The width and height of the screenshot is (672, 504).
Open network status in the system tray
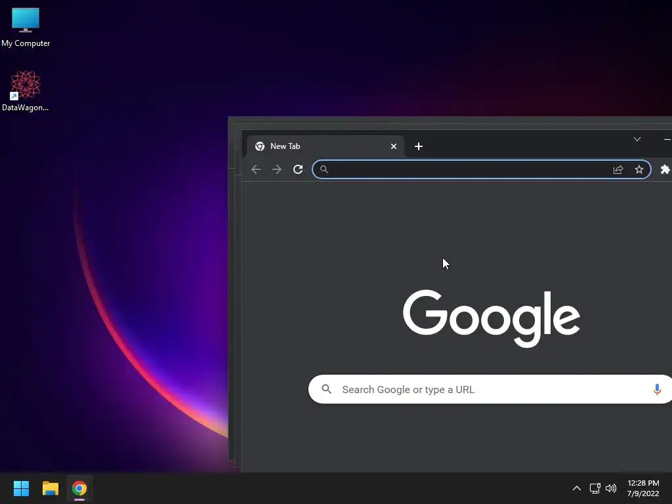coord(595,488)
